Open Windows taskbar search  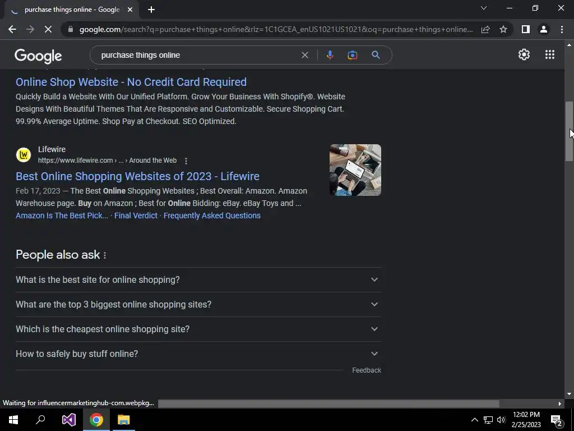(40, 420)
